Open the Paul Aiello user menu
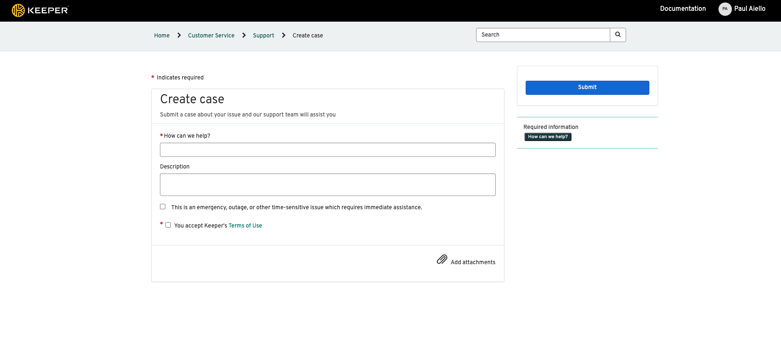Screen dimensions: 781x359 point(749,9)
